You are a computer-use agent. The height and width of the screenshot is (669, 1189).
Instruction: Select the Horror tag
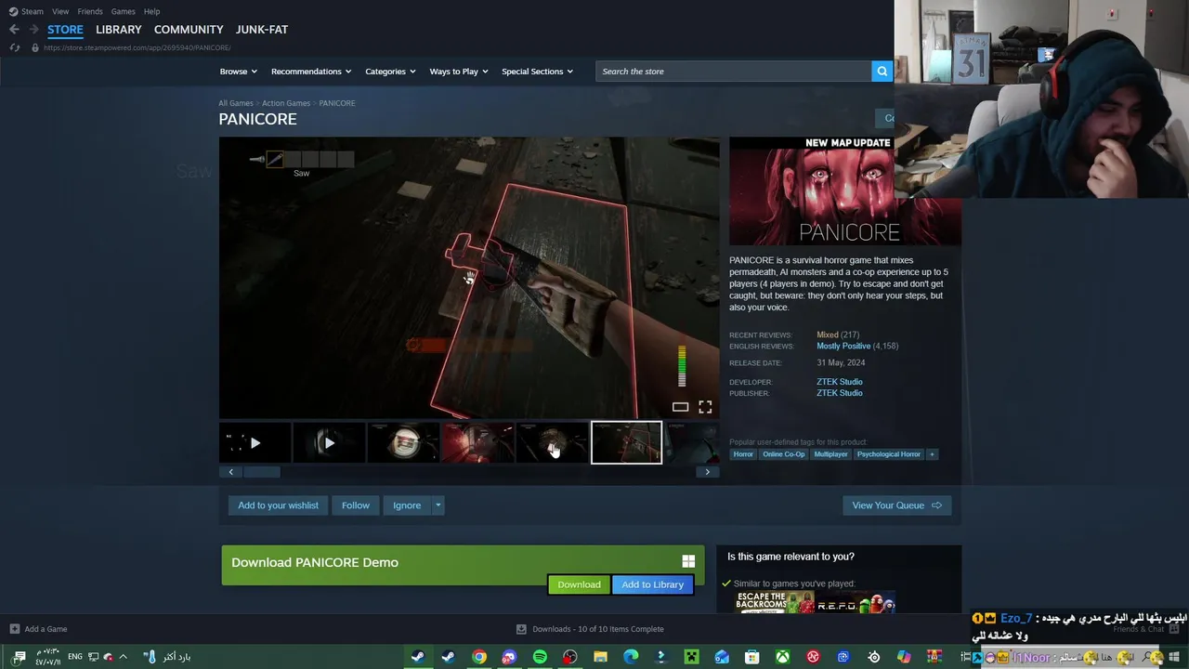pos(743,454)
